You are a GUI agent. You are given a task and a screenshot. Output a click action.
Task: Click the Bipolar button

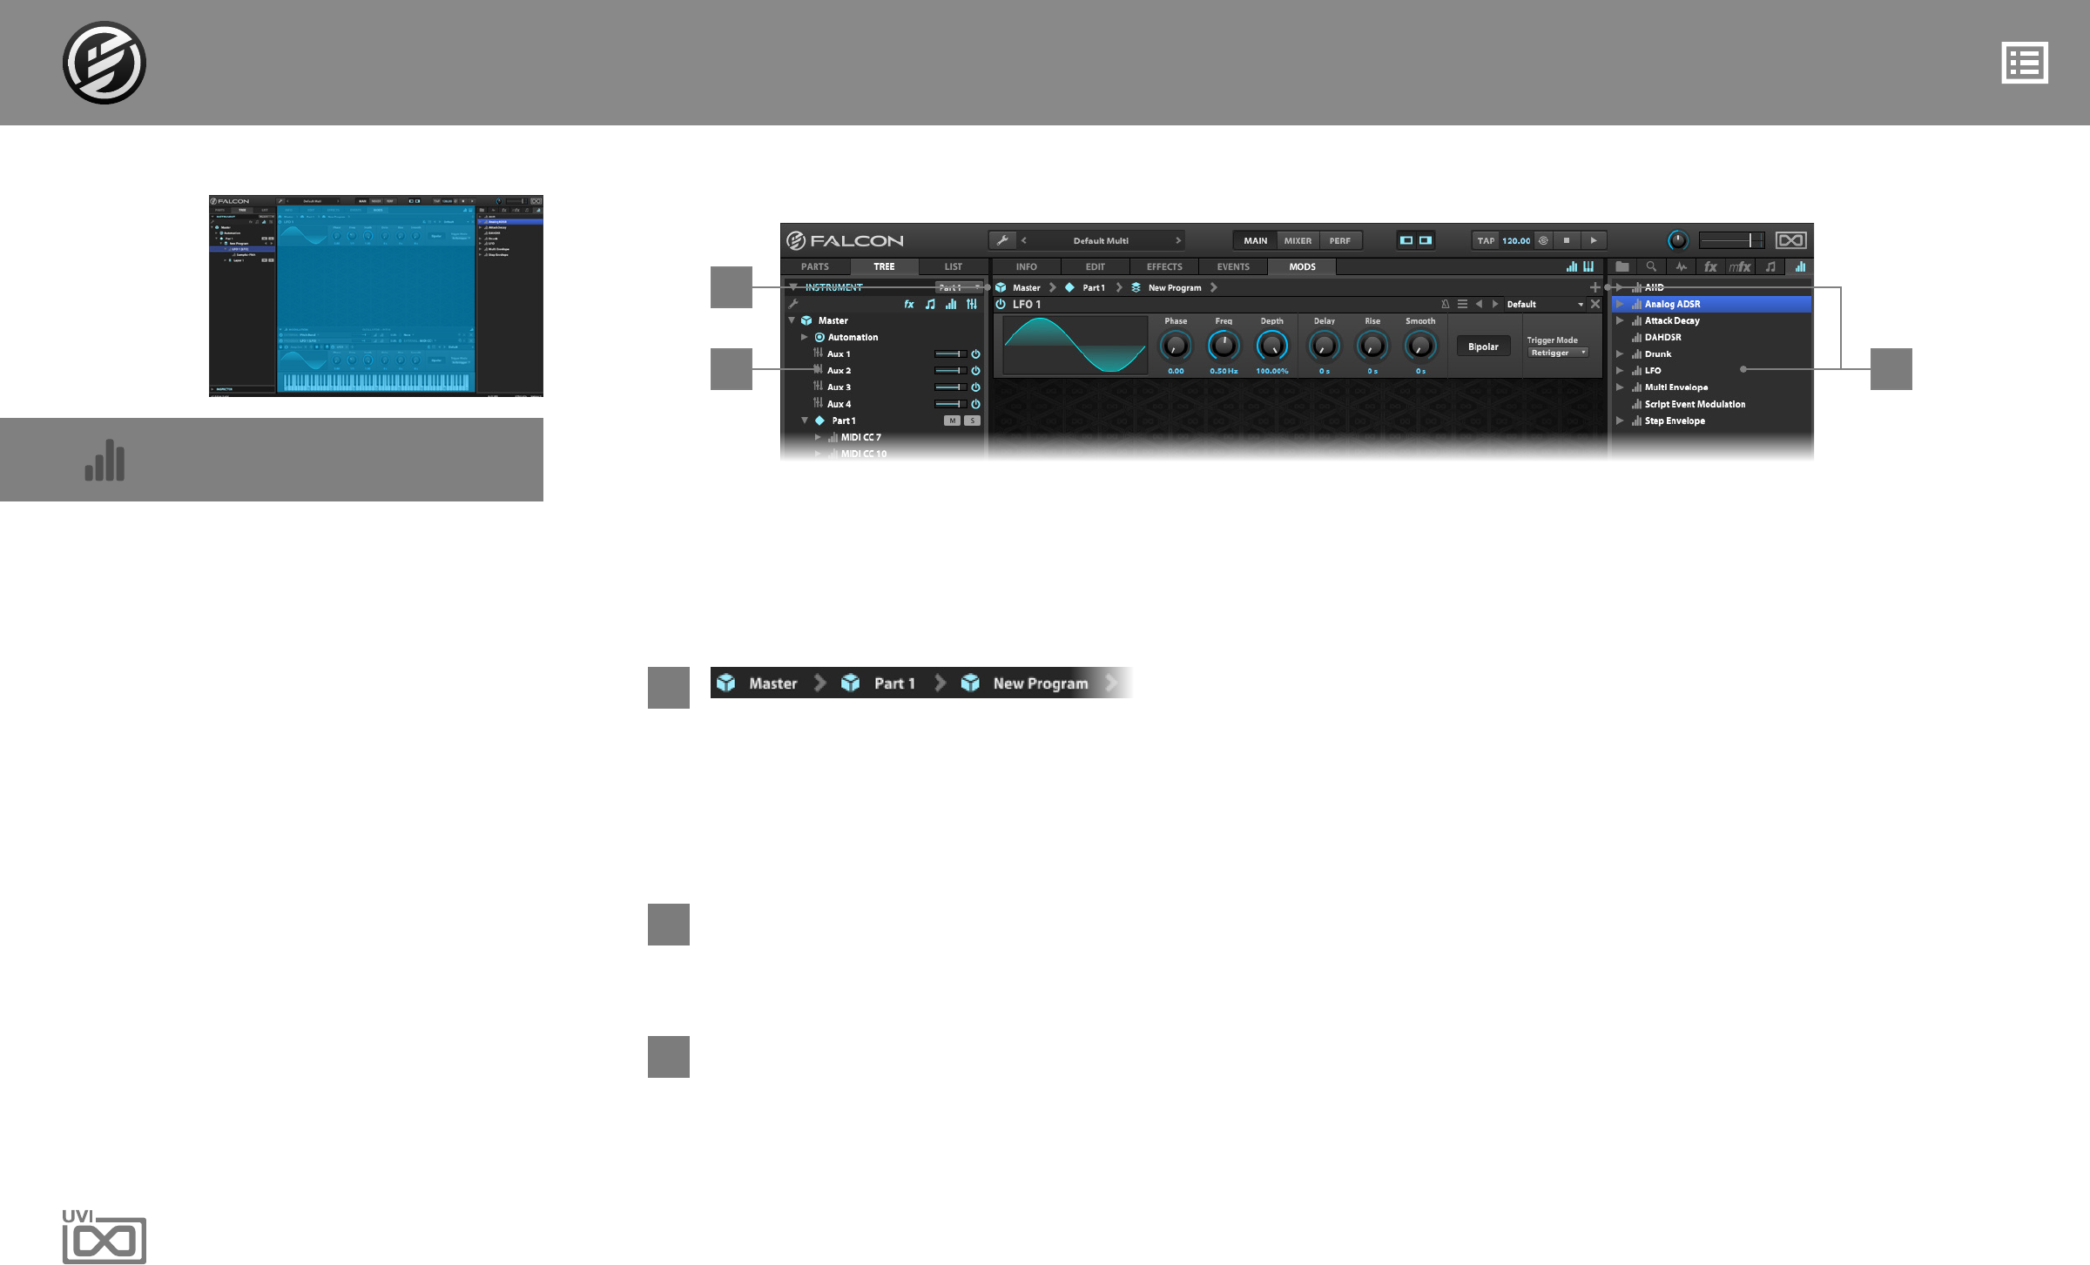(1483, 347)
